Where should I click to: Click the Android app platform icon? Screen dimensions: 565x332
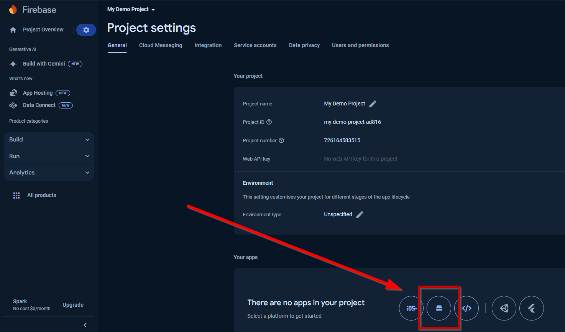point(439,308)
